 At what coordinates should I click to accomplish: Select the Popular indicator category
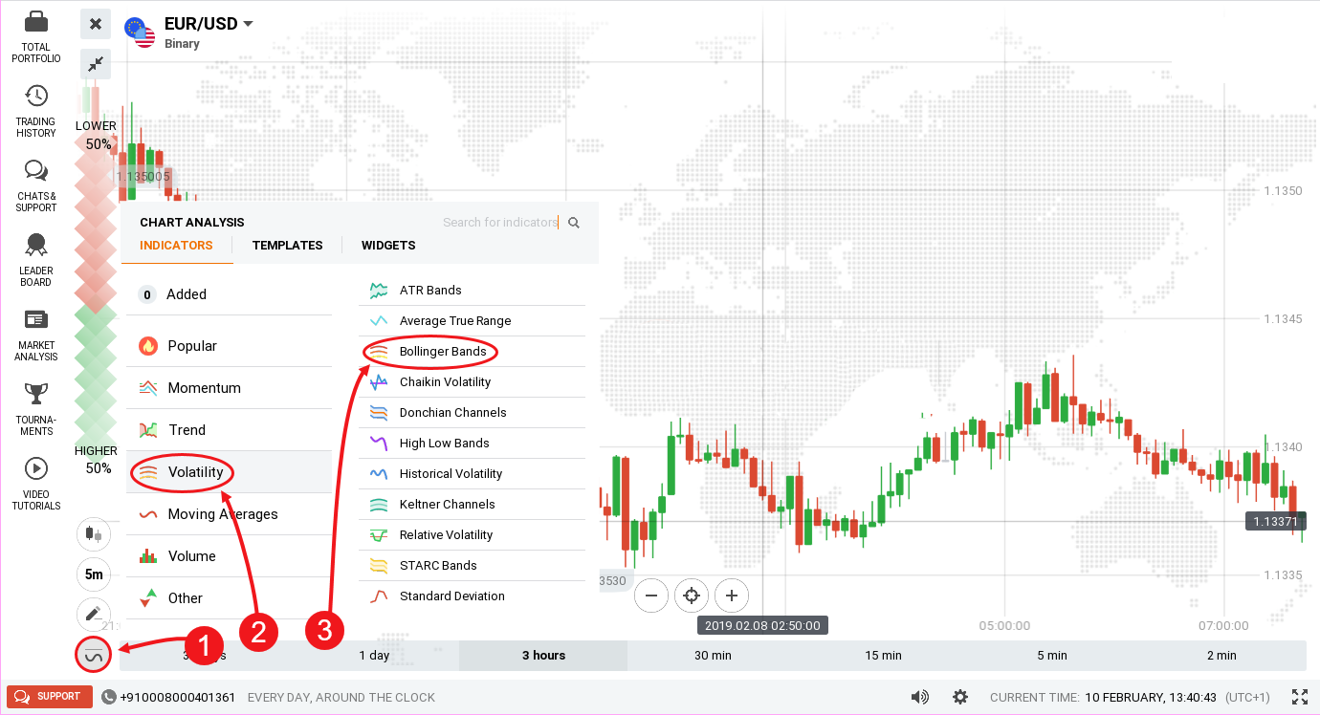coord(229,346)
